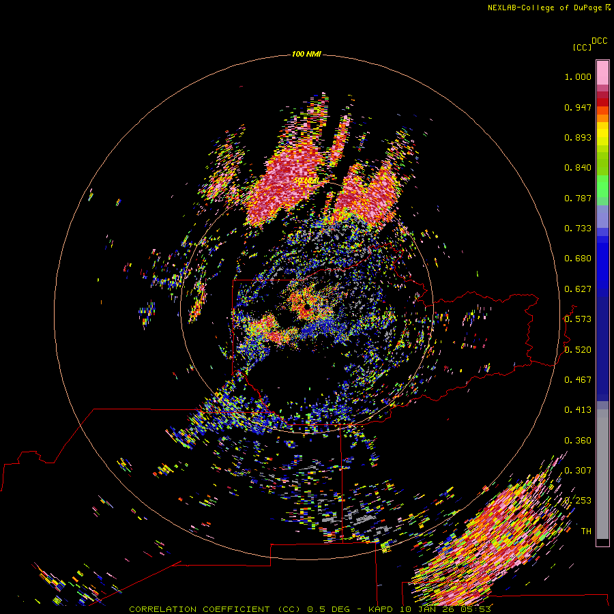This screenshot has height=614, width=614.
Task: Click the 0.253 scale value
Action: (578, 501)
